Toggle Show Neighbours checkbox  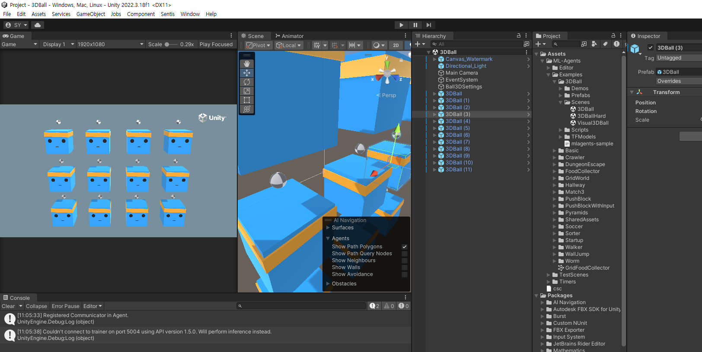pyautogui.click(x=405, y=261)
